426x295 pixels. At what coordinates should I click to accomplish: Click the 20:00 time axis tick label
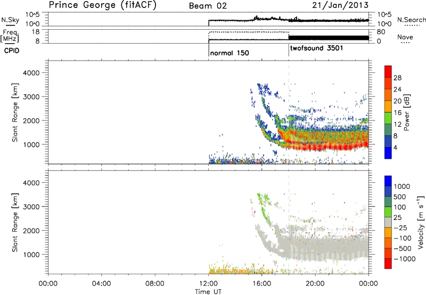click(x=315, y=284)
